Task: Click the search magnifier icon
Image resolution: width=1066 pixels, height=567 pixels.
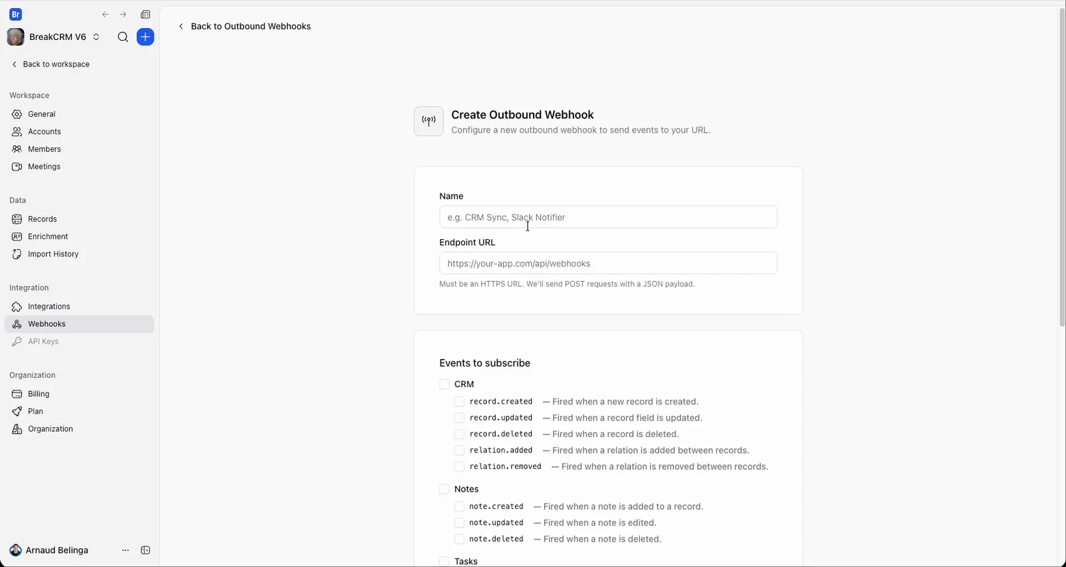Action: coord(123,37)
